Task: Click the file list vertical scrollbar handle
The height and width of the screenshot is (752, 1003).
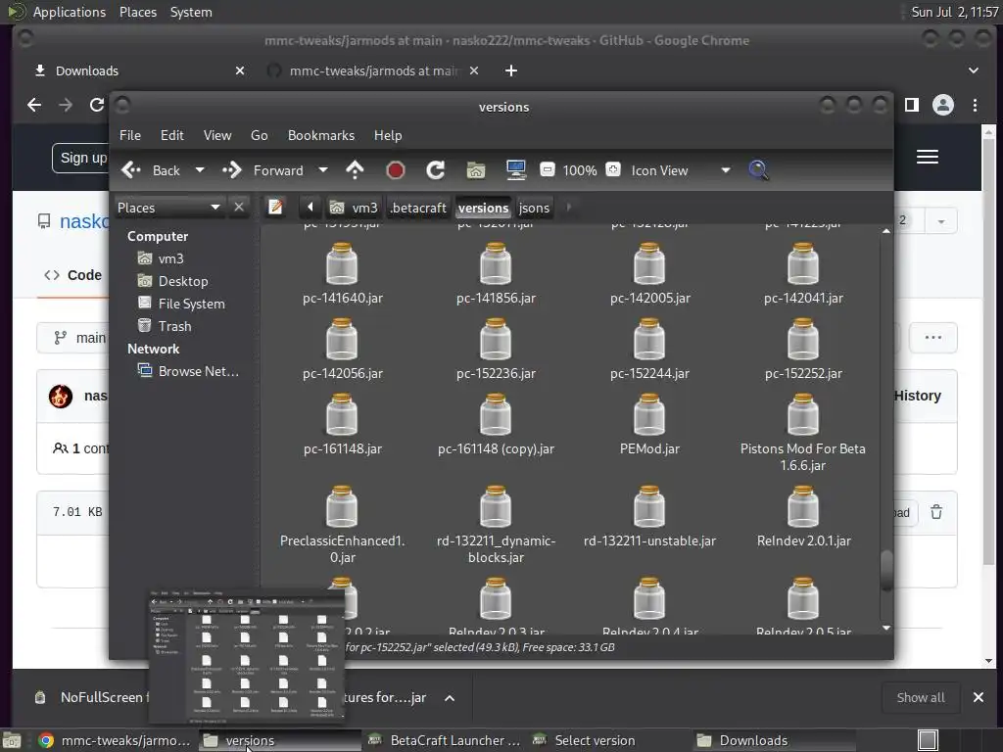Action: (886, 570)
